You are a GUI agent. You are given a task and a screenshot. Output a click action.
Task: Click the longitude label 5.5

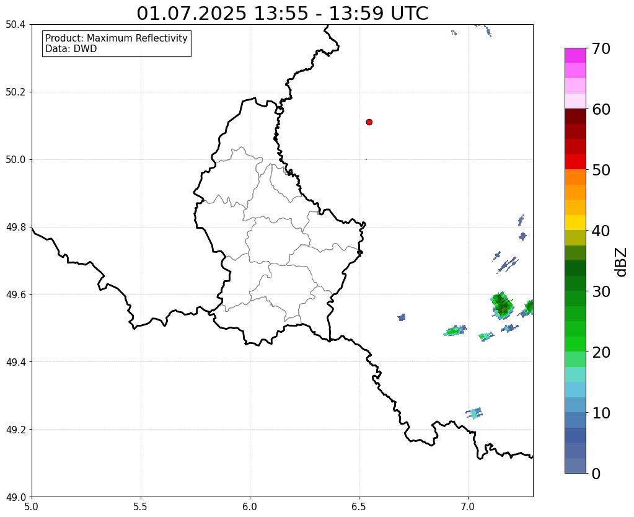(x=141, y=506)
